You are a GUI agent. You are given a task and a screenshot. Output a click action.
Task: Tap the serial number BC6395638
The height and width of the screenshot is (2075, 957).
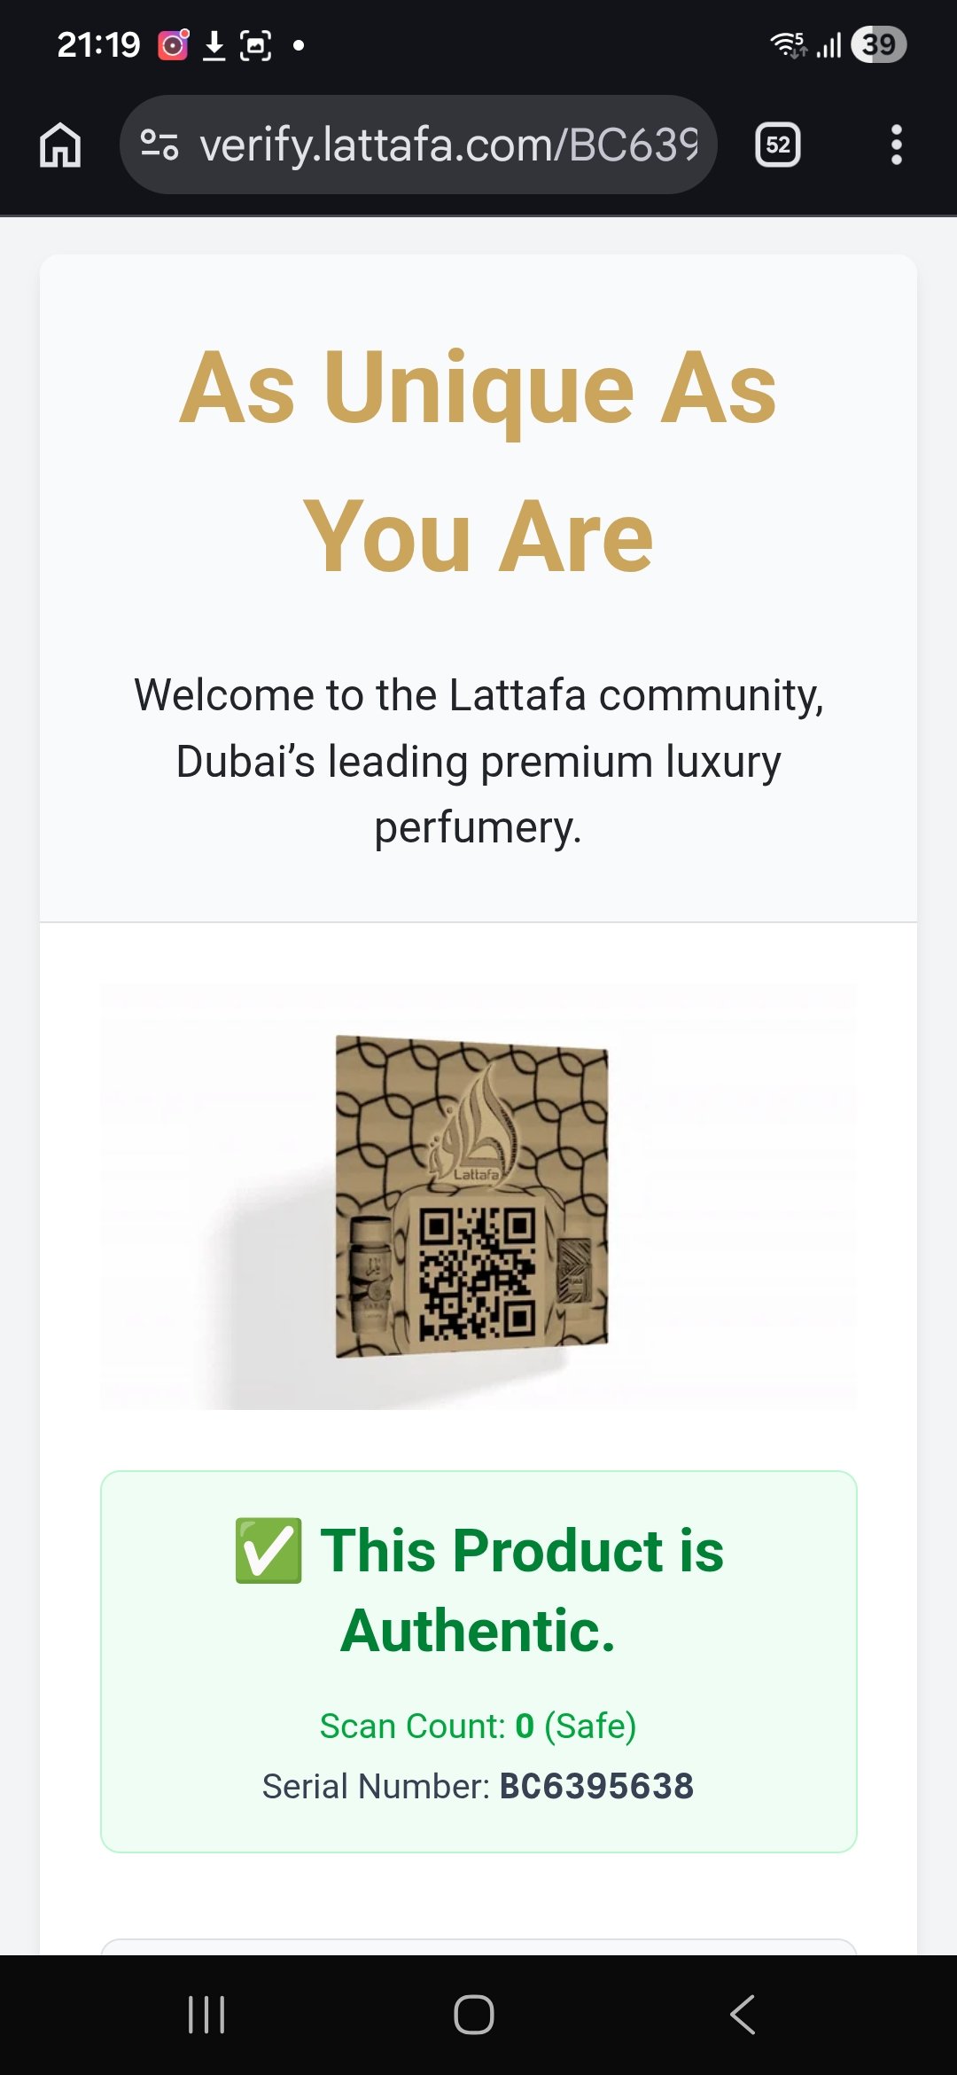pos(596,1786)
